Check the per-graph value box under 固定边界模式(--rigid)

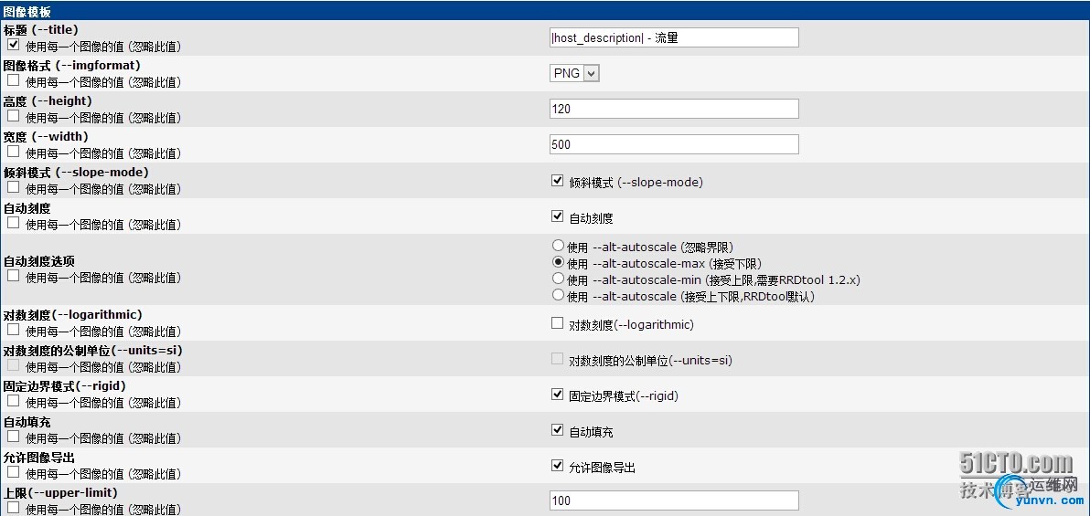click(x=13, y=402)
